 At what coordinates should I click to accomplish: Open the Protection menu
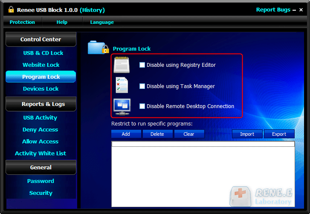[22, 22]
